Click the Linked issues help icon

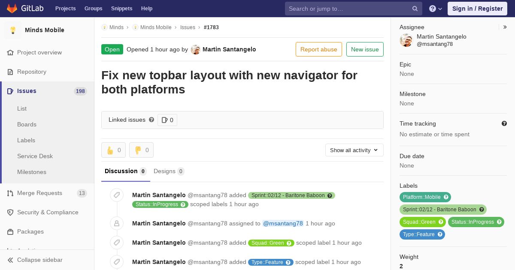click(x=151, y=120)
